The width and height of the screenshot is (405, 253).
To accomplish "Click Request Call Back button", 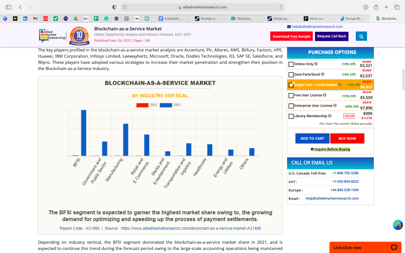I will coord(332,36).
